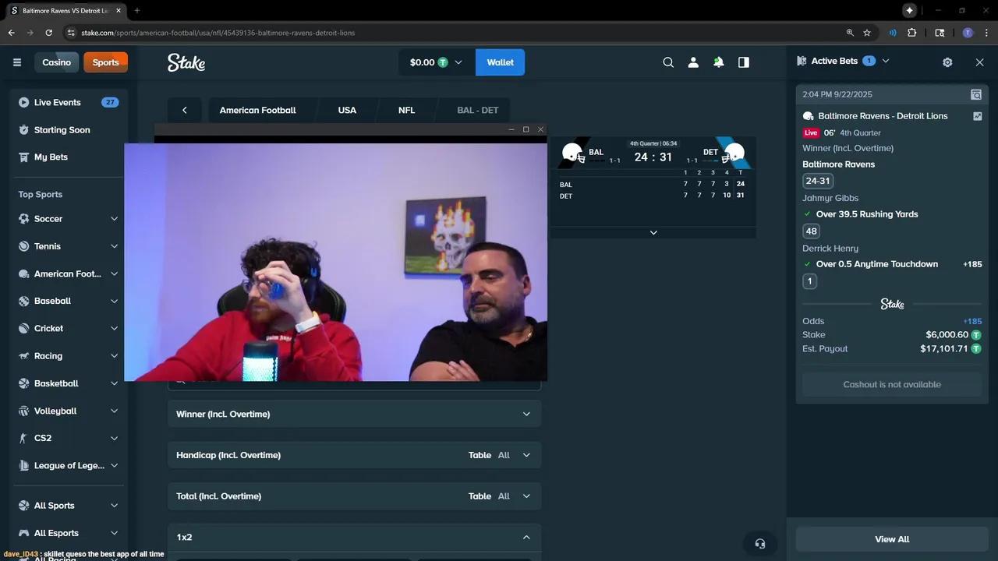Expand the scoreboard details chevron
The width and height of the screenshot is (998, 561).
pyautogui.click(x=653, y=232)
